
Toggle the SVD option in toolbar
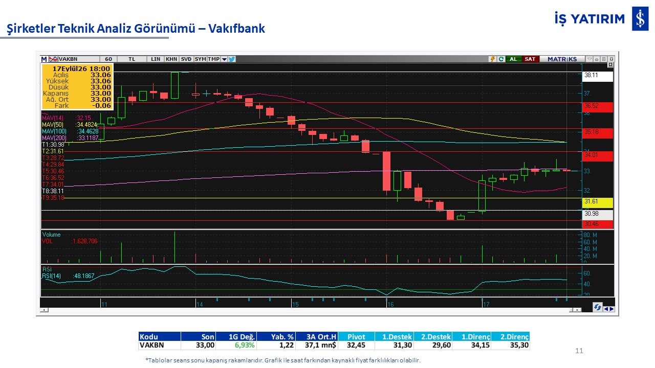tap(186, 59)
